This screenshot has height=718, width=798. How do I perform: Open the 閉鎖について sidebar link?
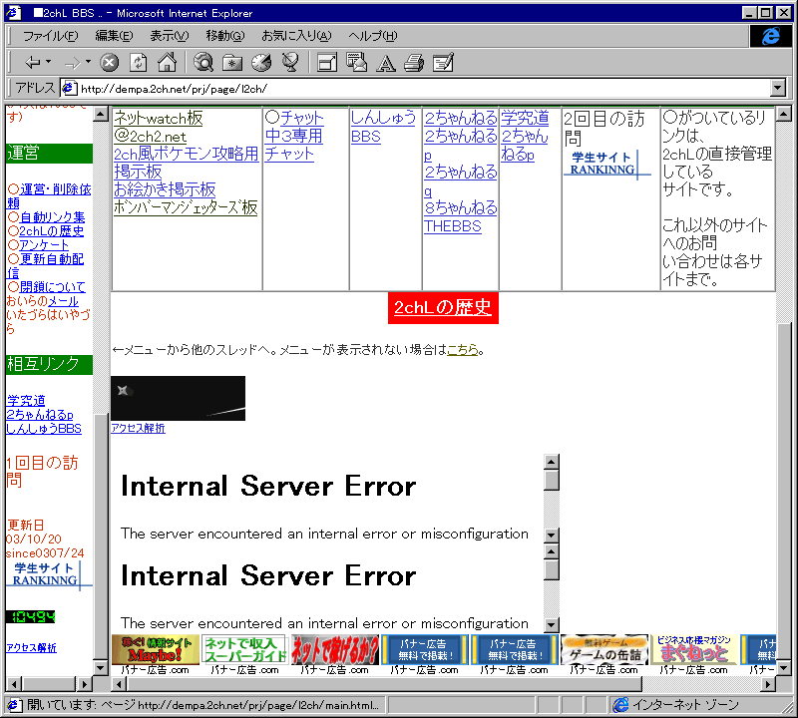[x=53, y=286]
